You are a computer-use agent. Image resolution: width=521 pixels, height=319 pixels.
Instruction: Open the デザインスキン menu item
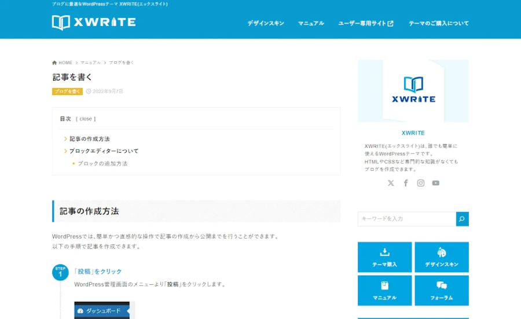[266, 23]
